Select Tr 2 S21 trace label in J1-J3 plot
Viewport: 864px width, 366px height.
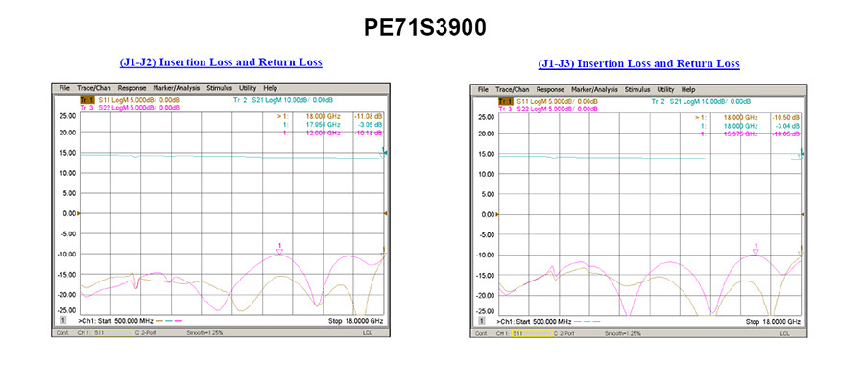702,101
